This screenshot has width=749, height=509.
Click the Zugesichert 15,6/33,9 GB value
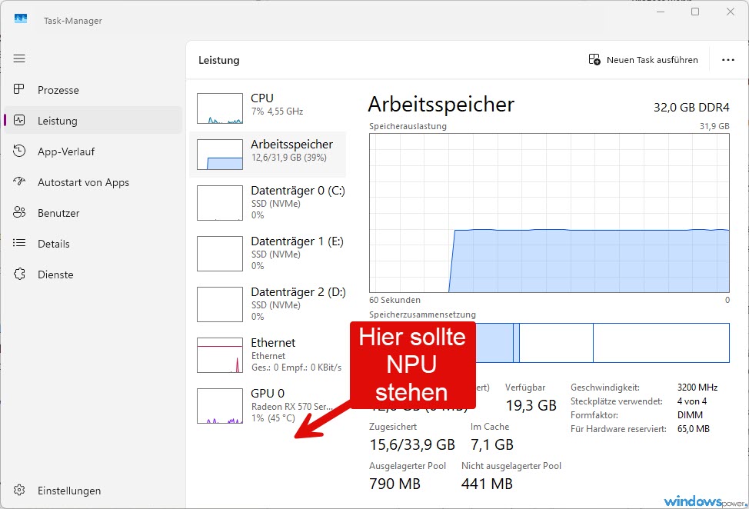411,444
